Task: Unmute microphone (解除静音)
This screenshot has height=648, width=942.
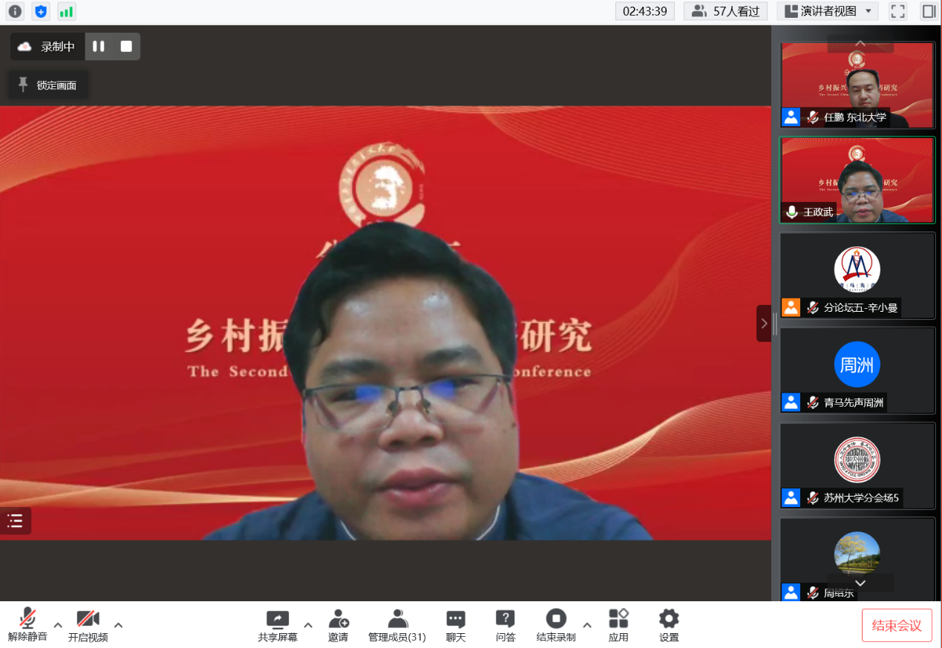Action: [27, 625]
